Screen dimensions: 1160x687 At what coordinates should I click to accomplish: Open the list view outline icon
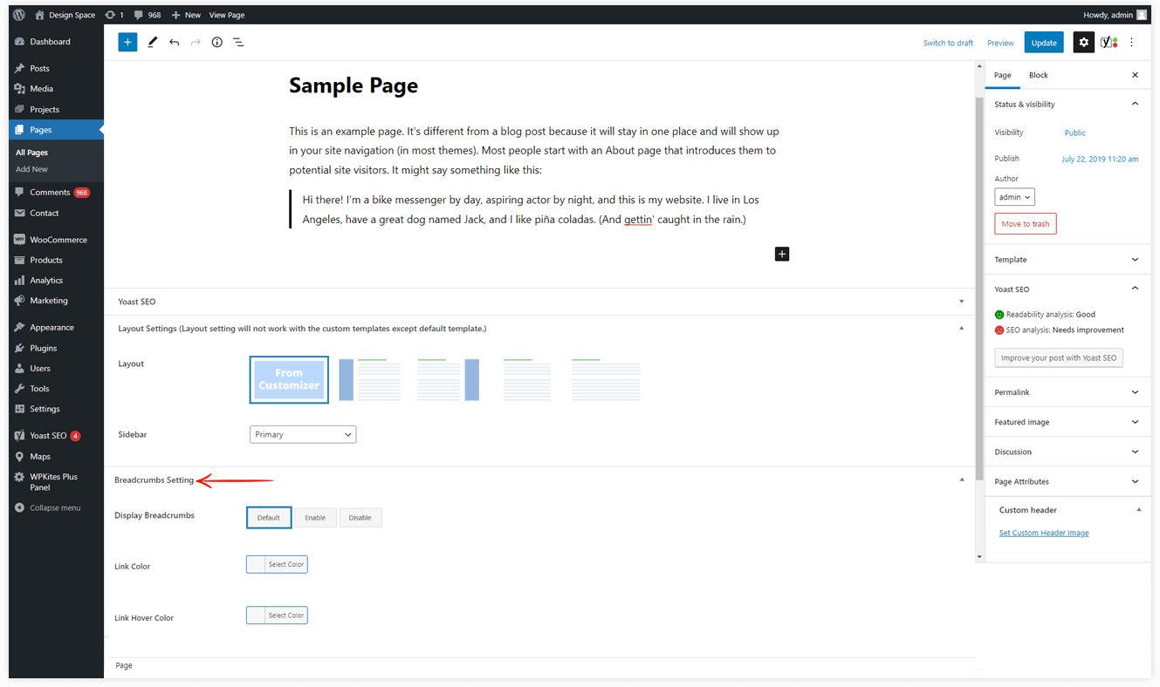click(x=238, y=42)
